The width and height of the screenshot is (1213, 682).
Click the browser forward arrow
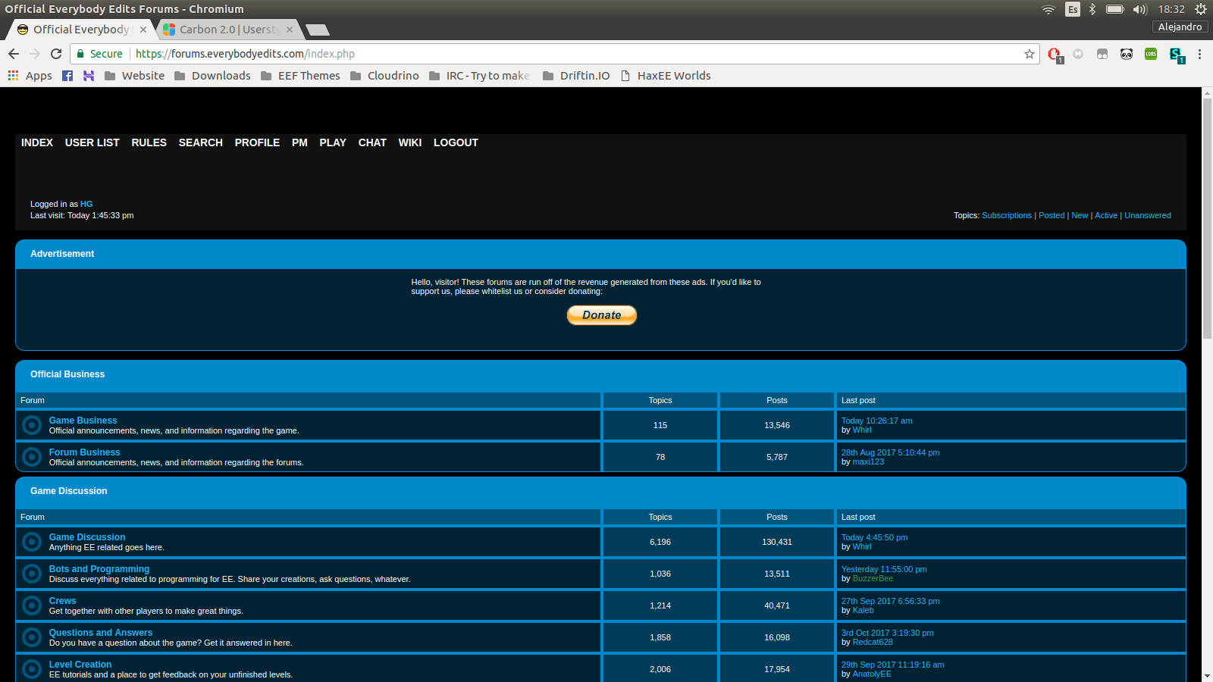click(x=35, y=54)
